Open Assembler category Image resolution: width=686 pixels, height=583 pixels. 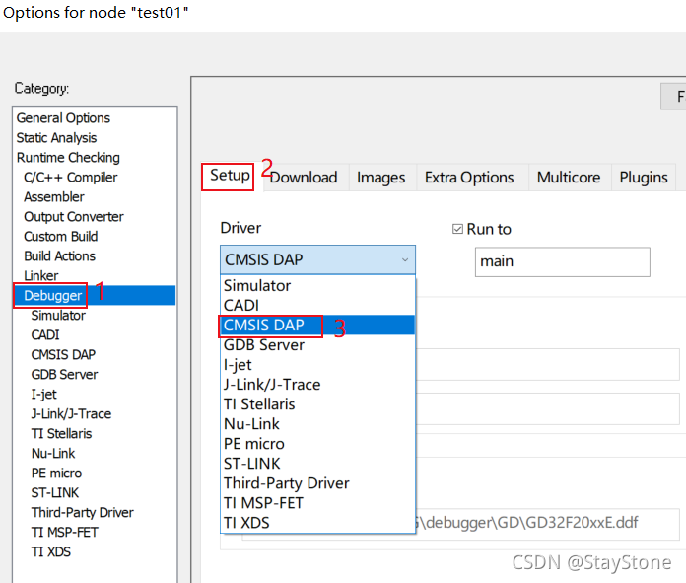click(x=54, y=197)
